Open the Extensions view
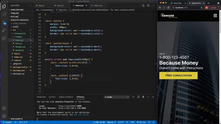 click(x=4, y=38)
